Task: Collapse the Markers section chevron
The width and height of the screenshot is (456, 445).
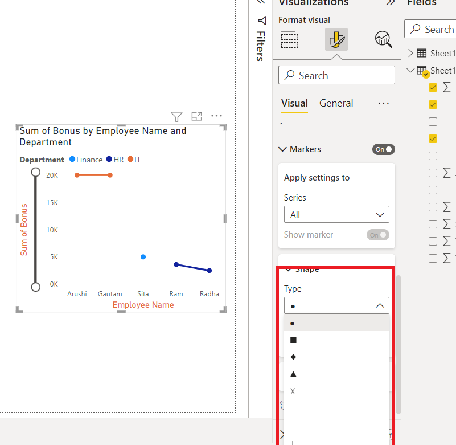Action: point(282,149)
